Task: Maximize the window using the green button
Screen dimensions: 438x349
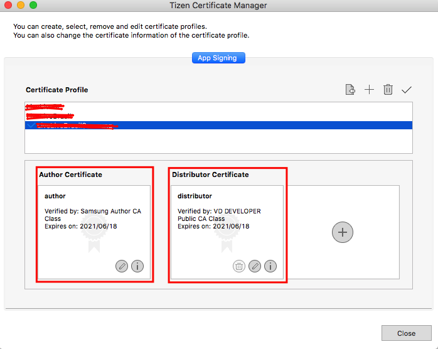Action: click(x=33, y=6)
